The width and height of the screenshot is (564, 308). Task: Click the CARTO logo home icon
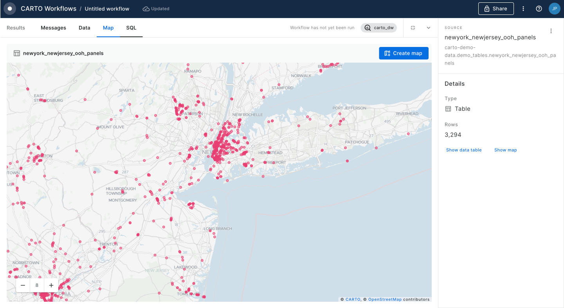(10, 9)
